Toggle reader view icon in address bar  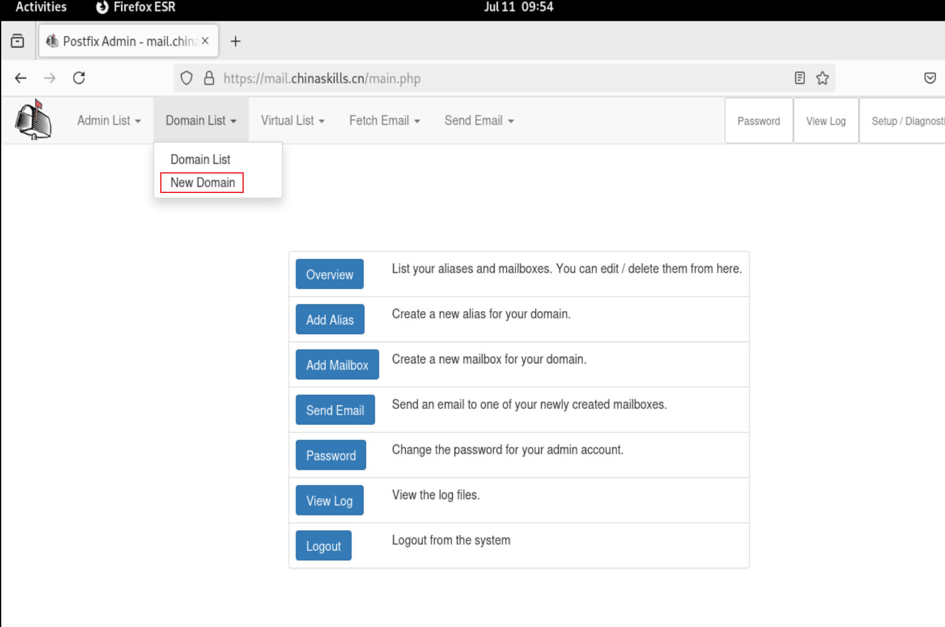(799, 78)
